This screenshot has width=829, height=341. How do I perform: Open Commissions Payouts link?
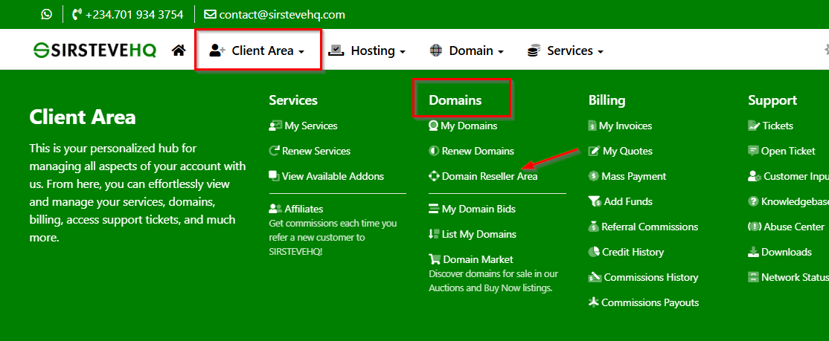(x=650, y=302)
